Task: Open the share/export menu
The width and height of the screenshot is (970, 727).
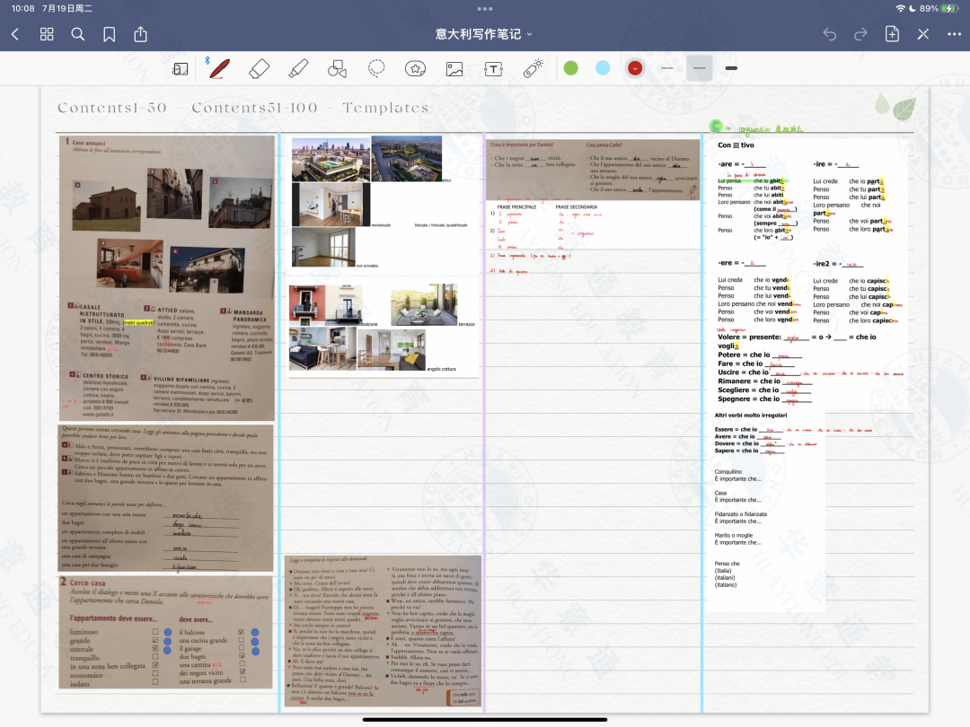Action: (x=141, y=34)
